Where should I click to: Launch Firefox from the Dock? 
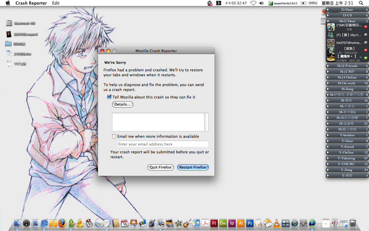(x=62, y=223)
